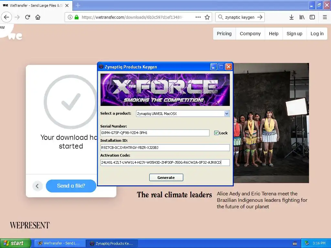This screenshot has width=331, height=248.
Task: Close the Zynaptiq Products Keygen window
Action: click(x=229, y=67)
